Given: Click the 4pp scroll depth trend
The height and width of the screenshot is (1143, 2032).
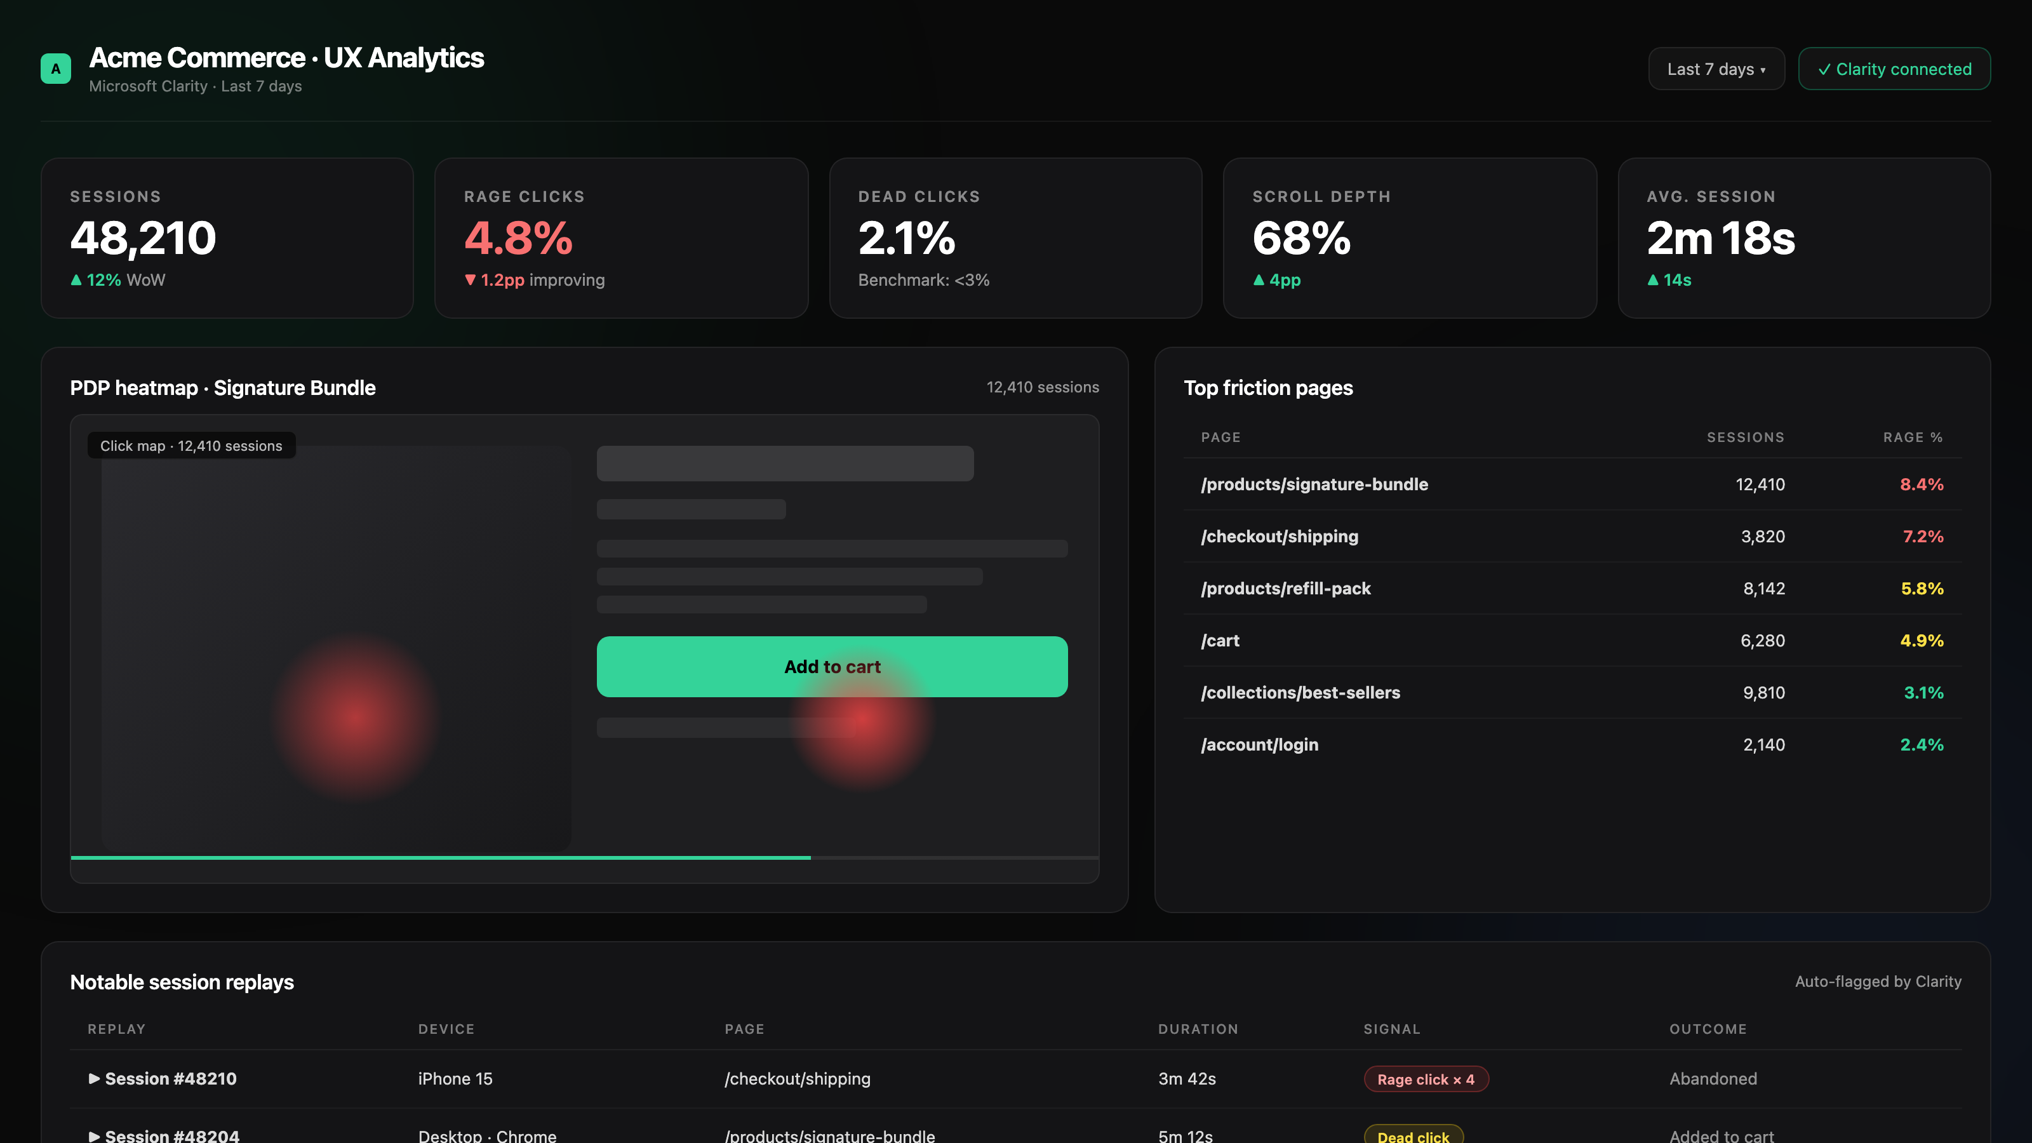Looking at the screenshot, I should click(1276, 280).
